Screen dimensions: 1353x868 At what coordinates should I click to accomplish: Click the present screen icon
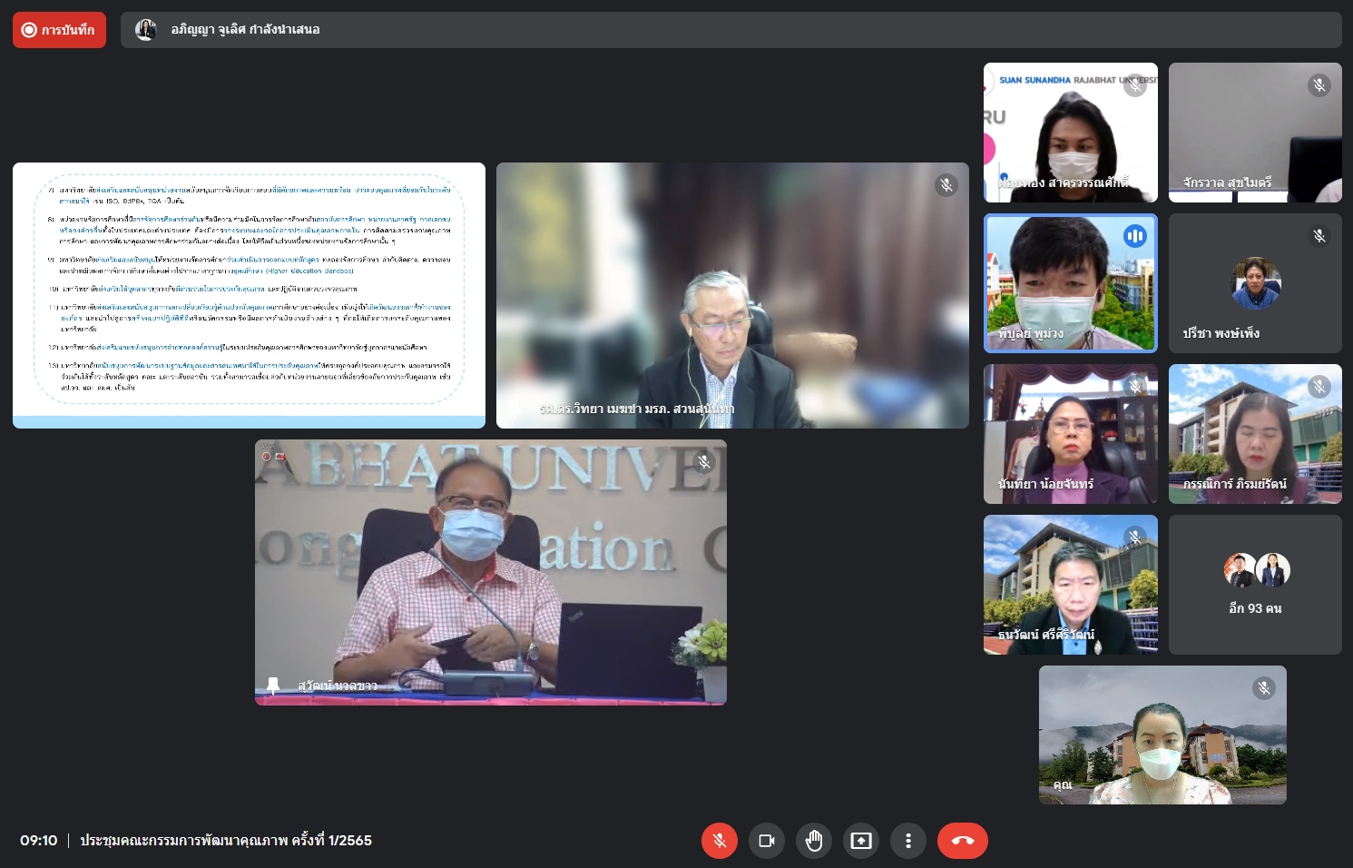pyautogui.click(x=861, y=841)
